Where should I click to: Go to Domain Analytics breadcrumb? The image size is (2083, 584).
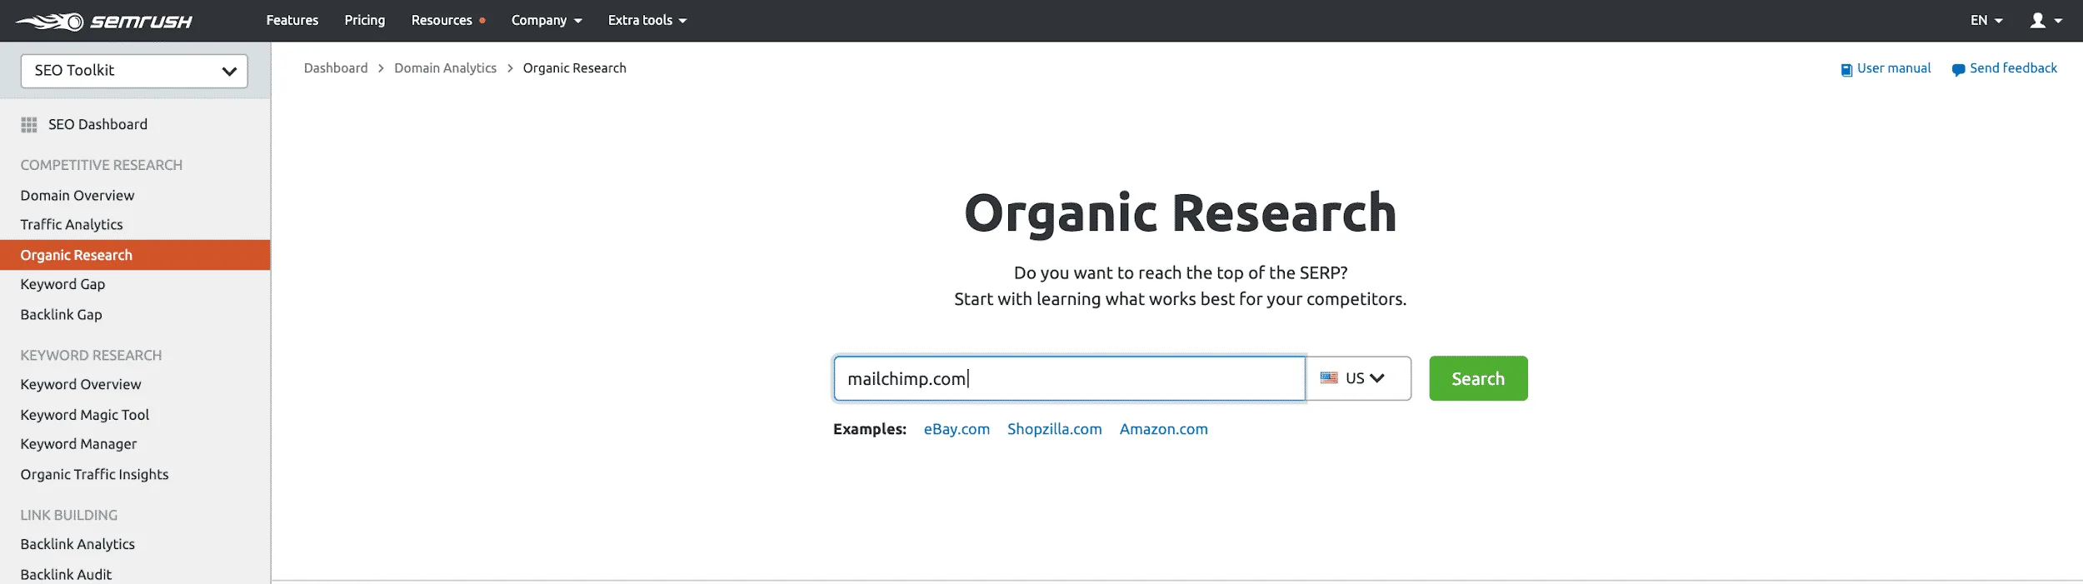(x=445, y=68)
